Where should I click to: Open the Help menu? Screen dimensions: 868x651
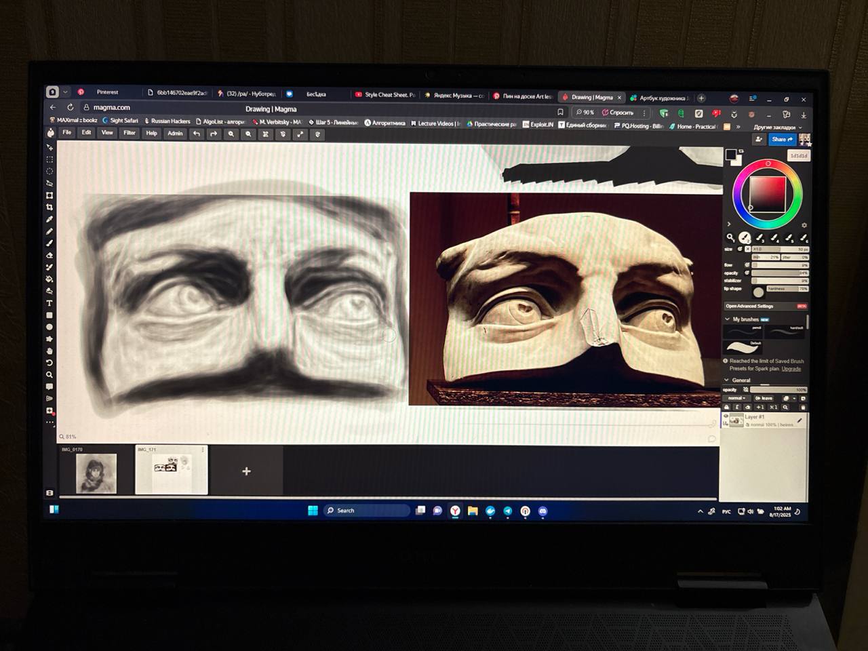click(x=151, y=134)
